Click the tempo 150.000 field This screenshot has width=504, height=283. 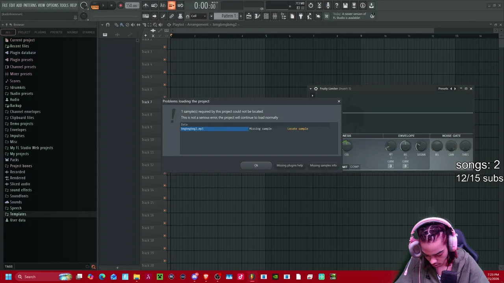132,6
